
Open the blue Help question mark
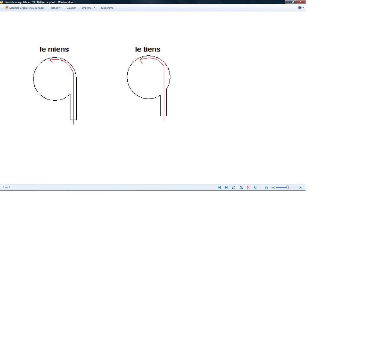pyautogui.click(x=300, y=8)
